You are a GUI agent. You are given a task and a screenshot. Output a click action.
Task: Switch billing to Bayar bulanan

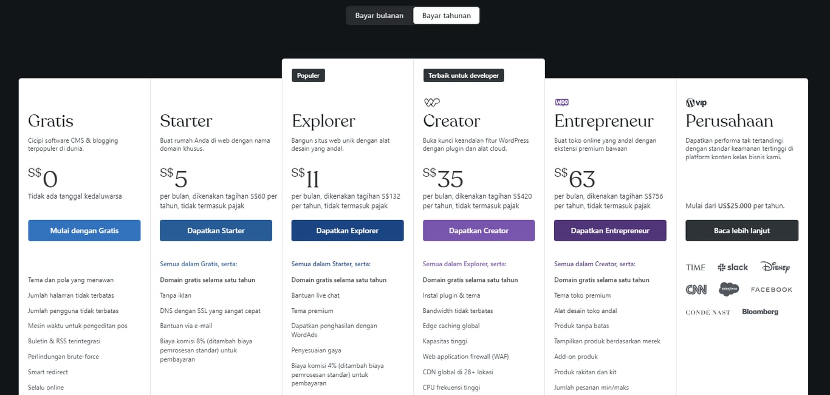click(379, 15)
